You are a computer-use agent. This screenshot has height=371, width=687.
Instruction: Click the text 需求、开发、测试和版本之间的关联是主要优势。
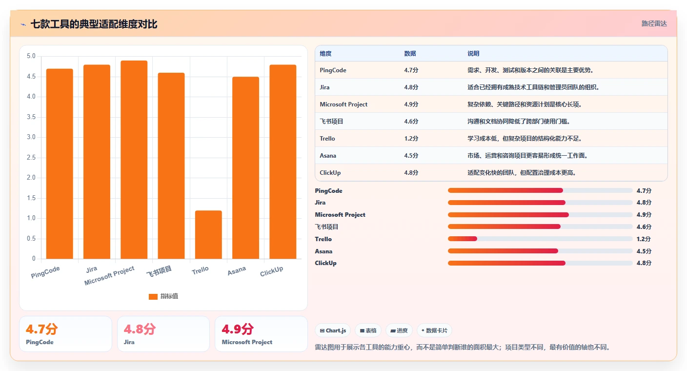tap(530, 70)
